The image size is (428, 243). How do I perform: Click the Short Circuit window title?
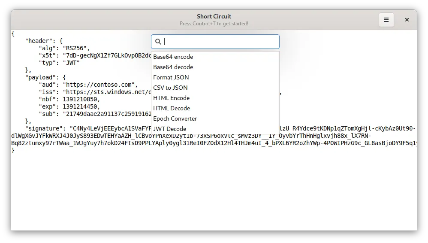pyautogui.click(x=214, y=16)
